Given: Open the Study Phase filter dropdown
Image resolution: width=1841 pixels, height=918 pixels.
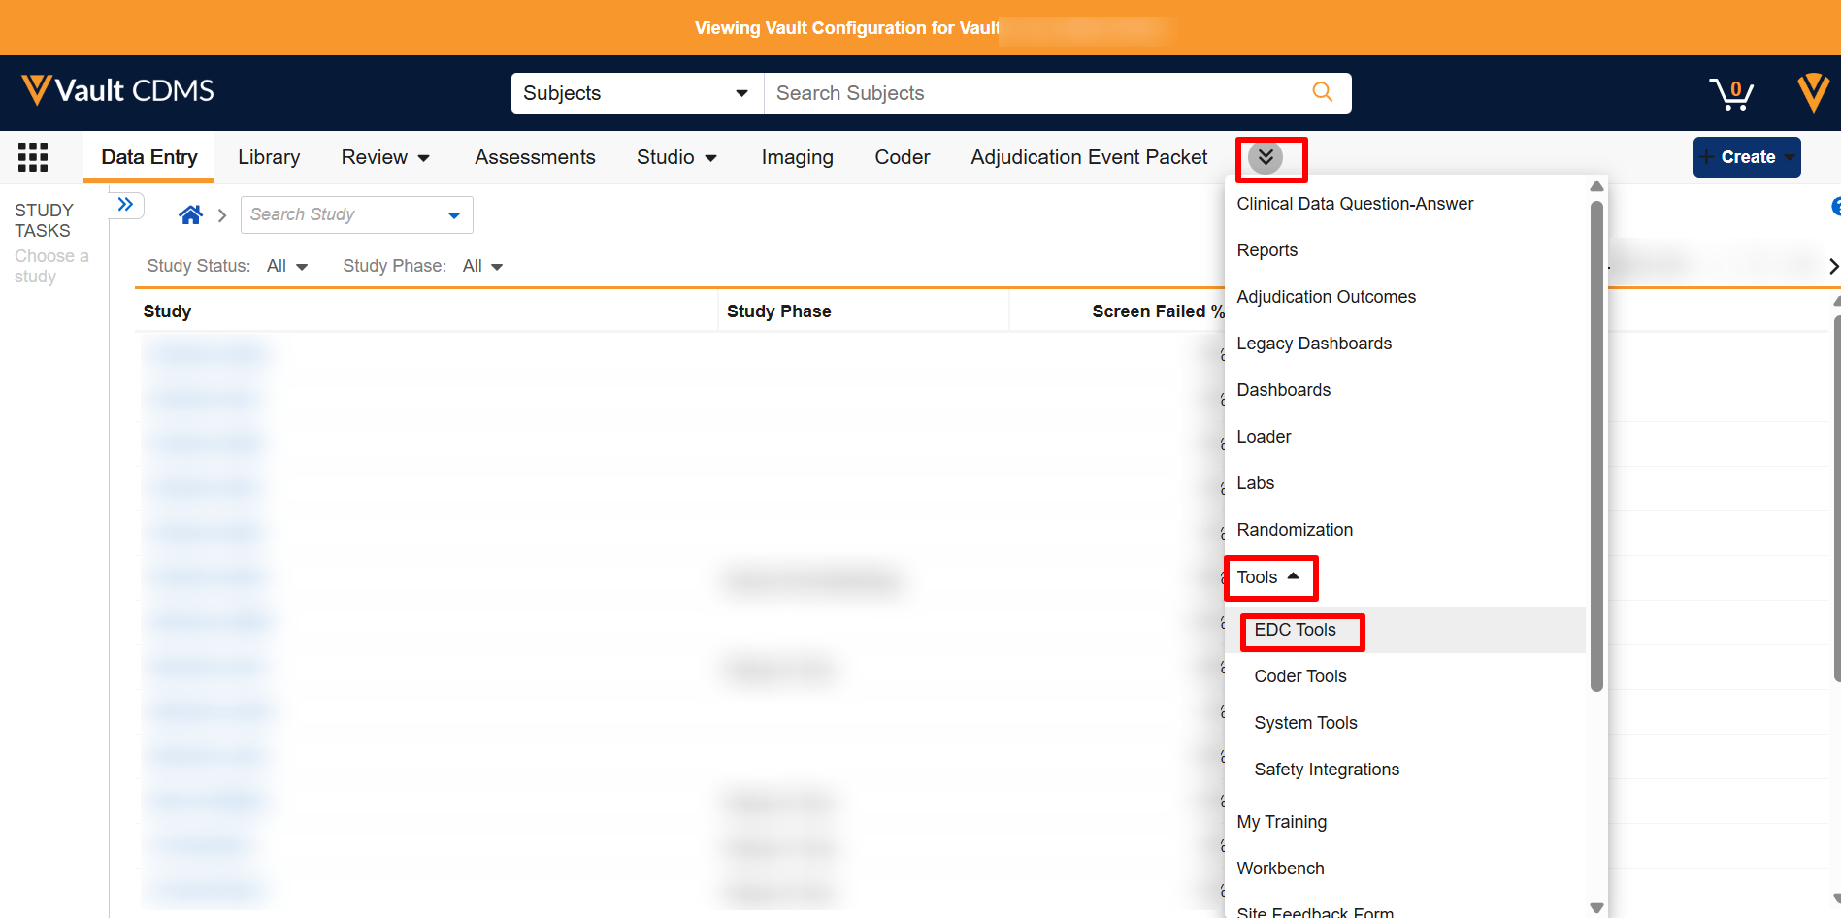Looking at the screenshot, I should pyautogui.click(x=482, y=266).
